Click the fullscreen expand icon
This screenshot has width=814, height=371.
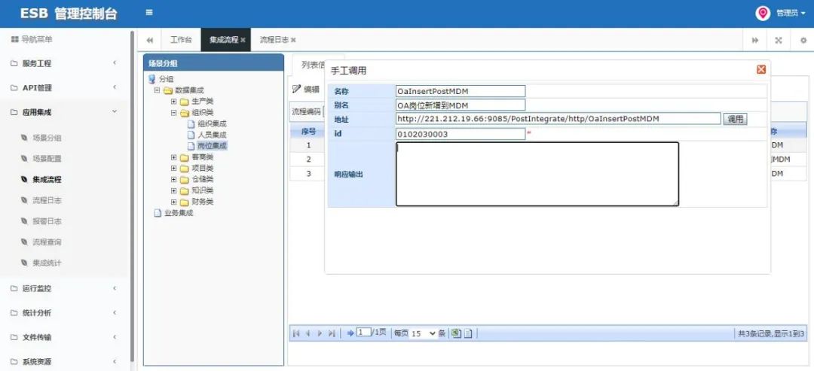click(779, 40)
